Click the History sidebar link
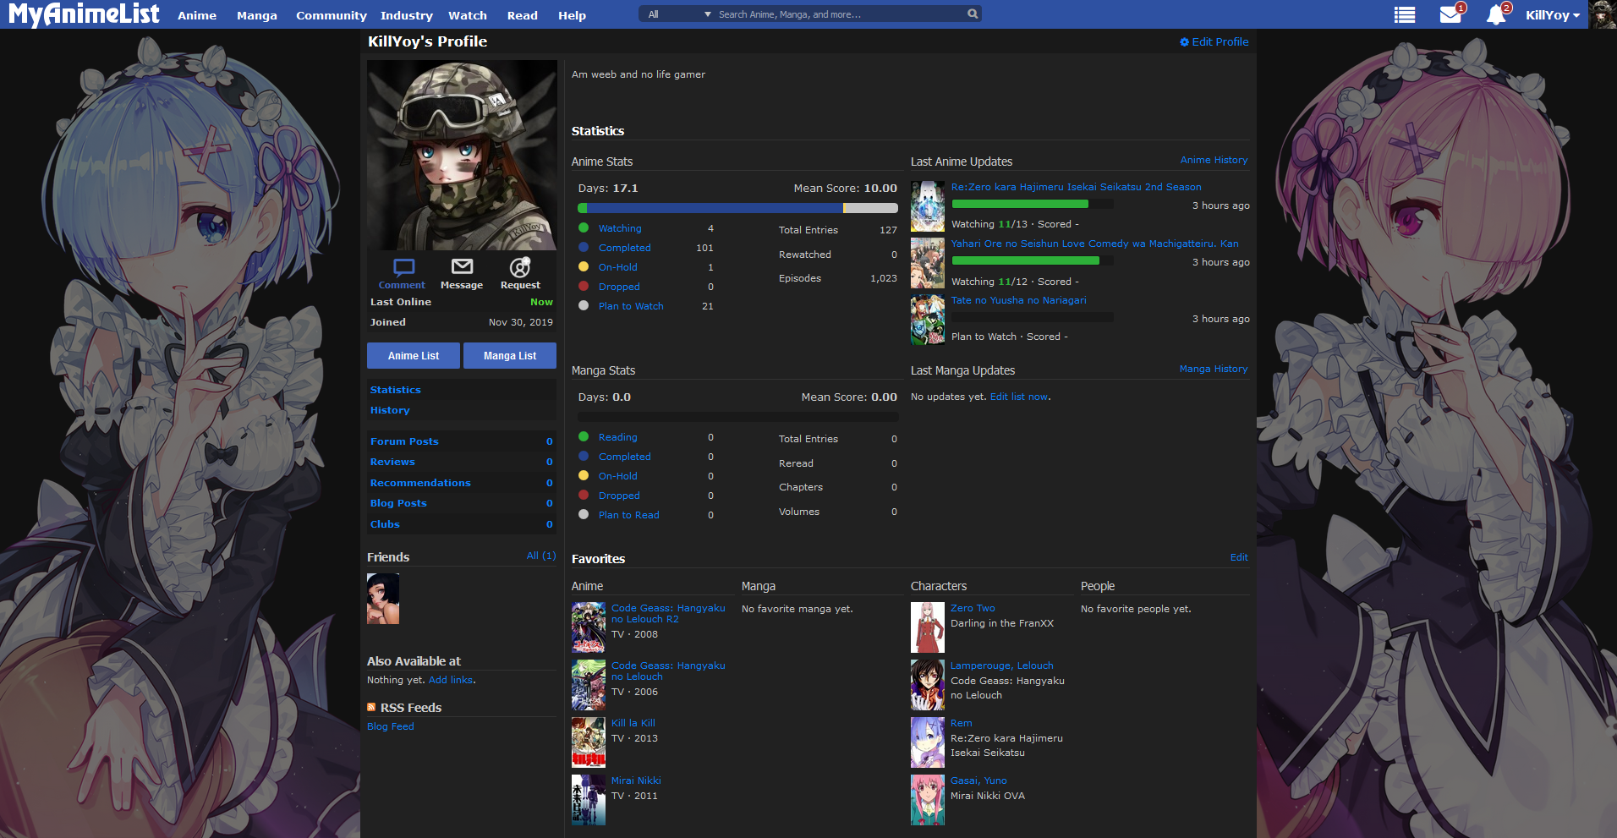Viewport: 1617px width, 838px height. [x=390, y=410]
